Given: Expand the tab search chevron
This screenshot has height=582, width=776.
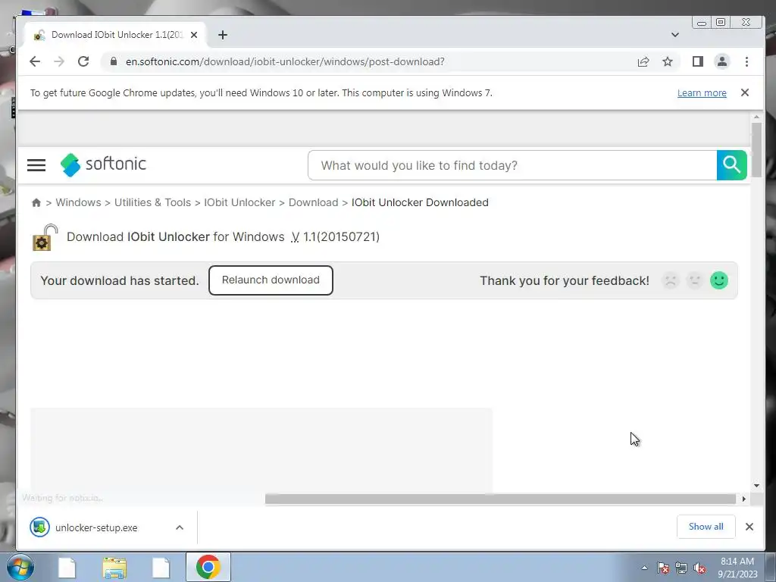Looking at the screenshot, I should pyautogui.click(x=675, y=35).
